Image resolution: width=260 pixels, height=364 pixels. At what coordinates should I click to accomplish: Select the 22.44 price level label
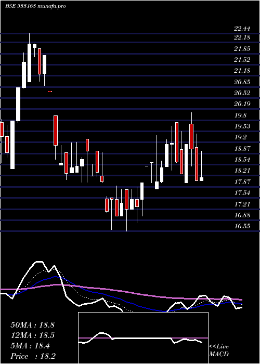tap(242, 29)
